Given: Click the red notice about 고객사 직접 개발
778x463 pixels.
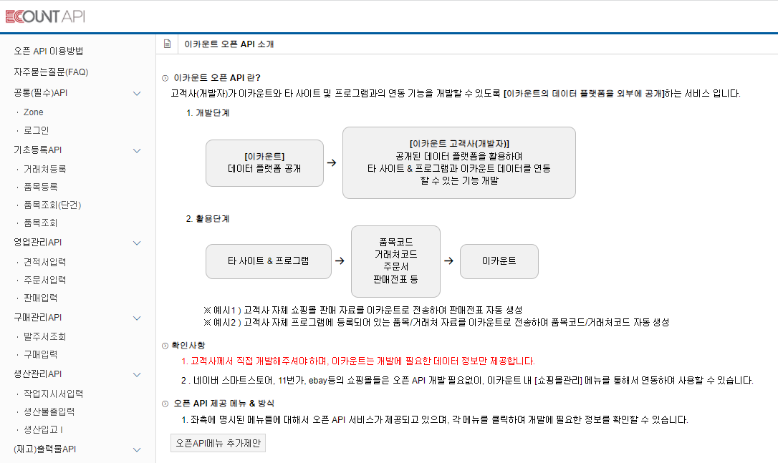Looking at the screenshot, I should click(x=357, y=361).
